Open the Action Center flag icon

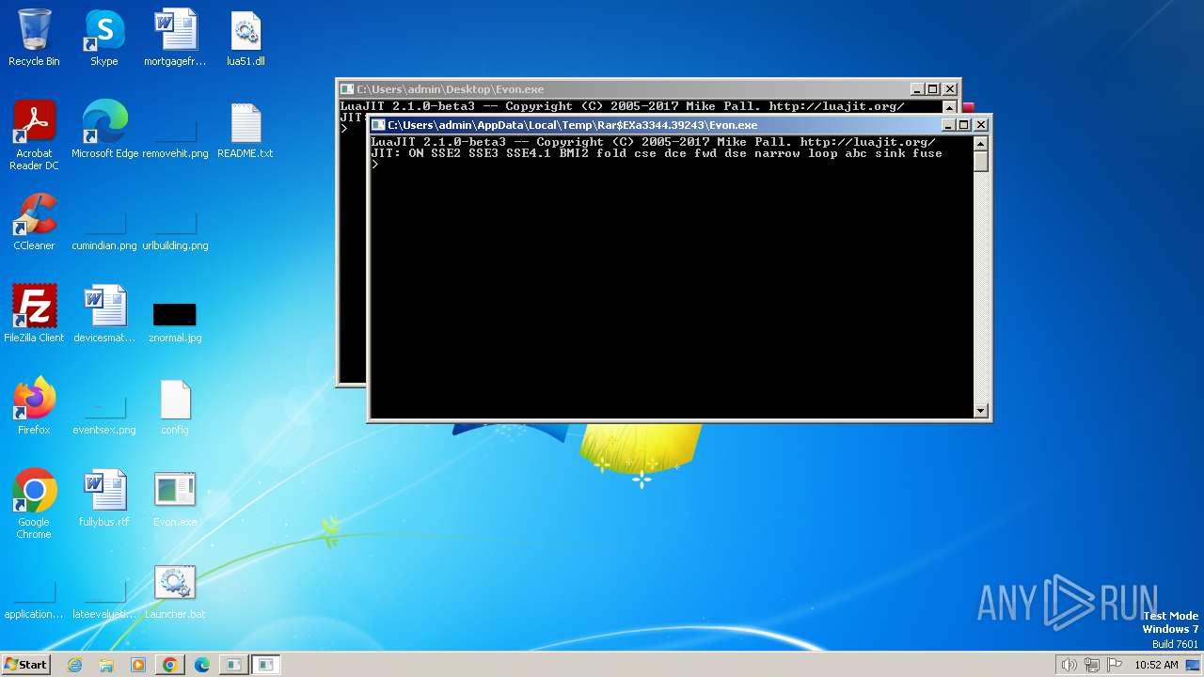[1114, 665]
